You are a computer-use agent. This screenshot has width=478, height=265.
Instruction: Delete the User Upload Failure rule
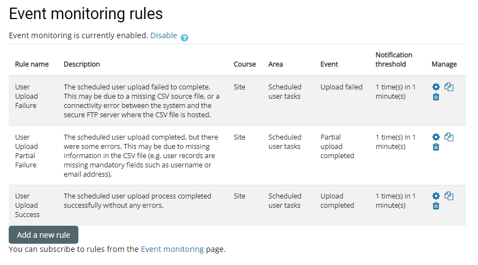click(x=436, y=97)
